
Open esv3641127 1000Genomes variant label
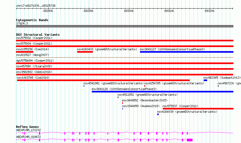[172, 49]
